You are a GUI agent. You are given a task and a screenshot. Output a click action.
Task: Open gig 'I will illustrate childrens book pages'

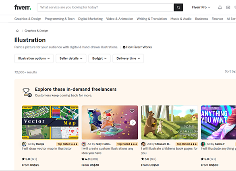[169, 151]
